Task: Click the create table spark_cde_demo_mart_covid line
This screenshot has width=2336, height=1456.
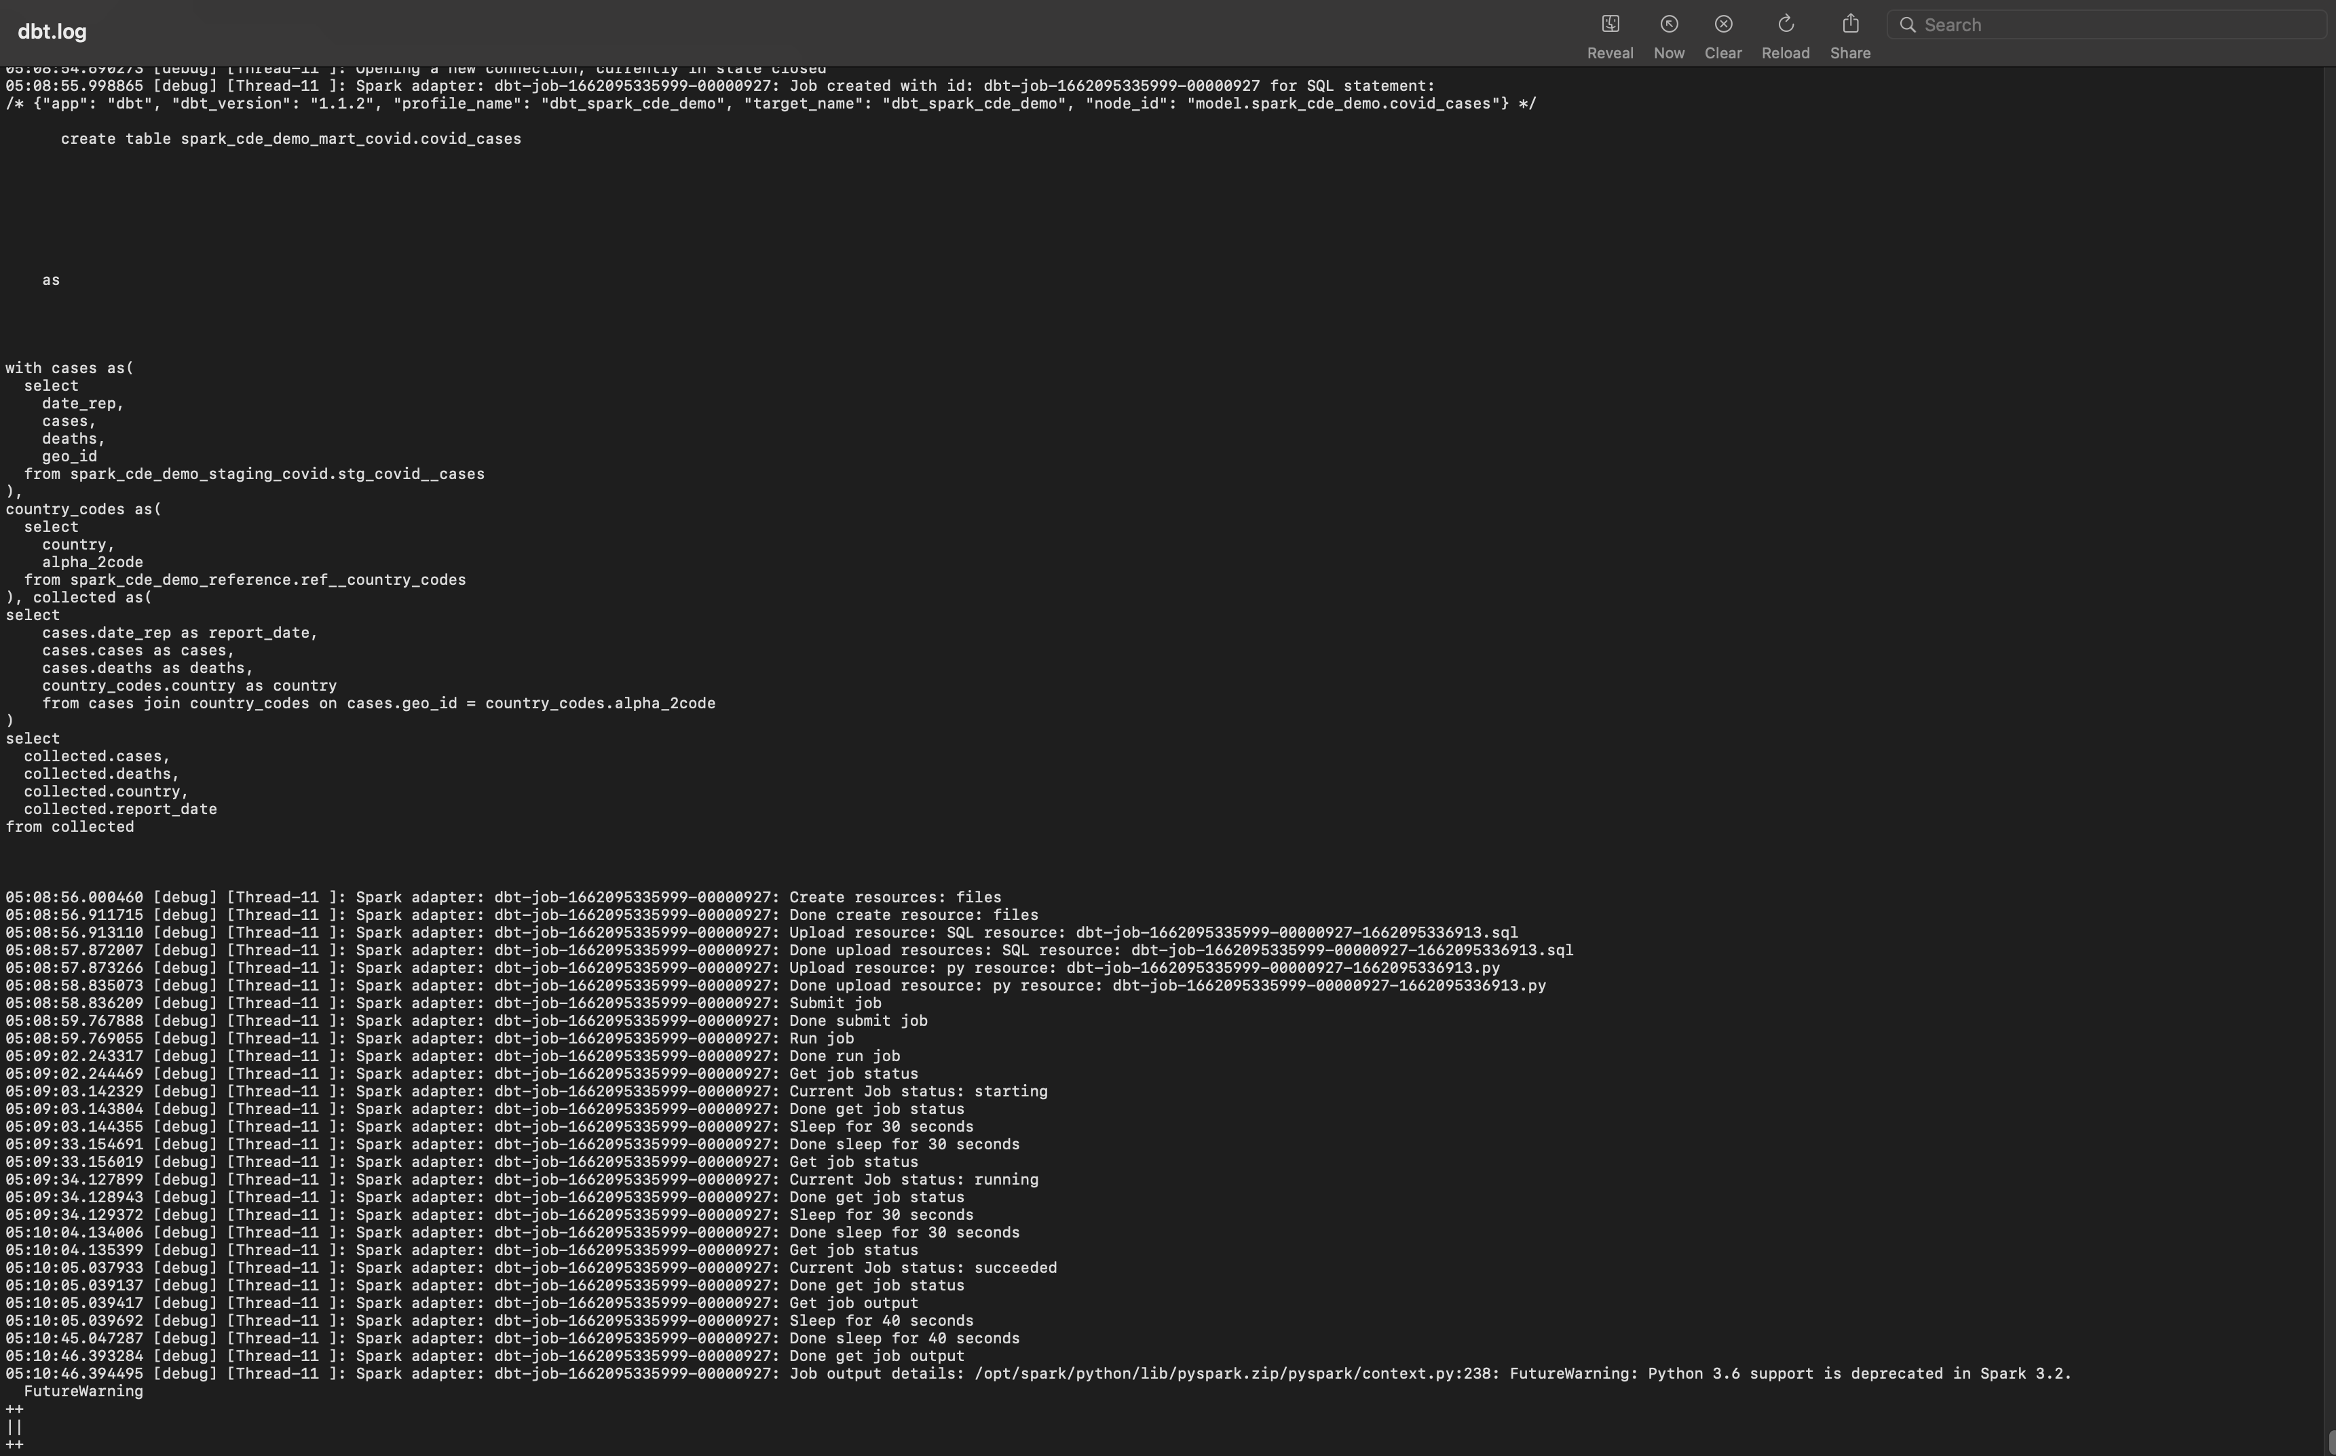Action: 291,138
